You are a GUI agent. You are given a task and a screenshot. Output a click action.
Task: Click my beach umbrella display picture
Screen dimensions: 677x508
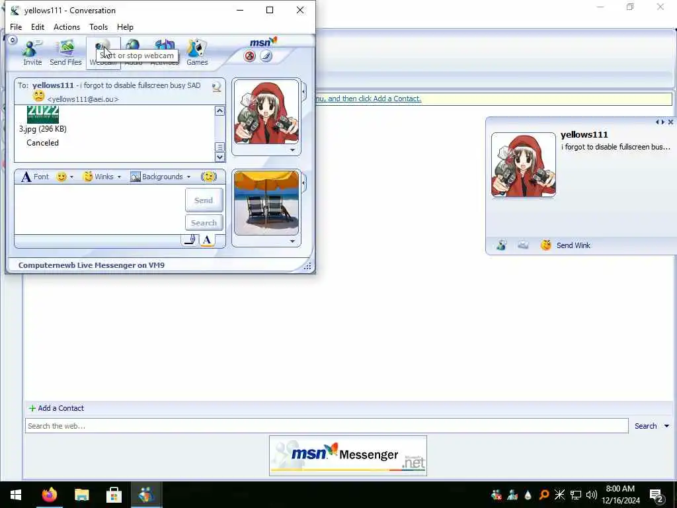(266, 203)
